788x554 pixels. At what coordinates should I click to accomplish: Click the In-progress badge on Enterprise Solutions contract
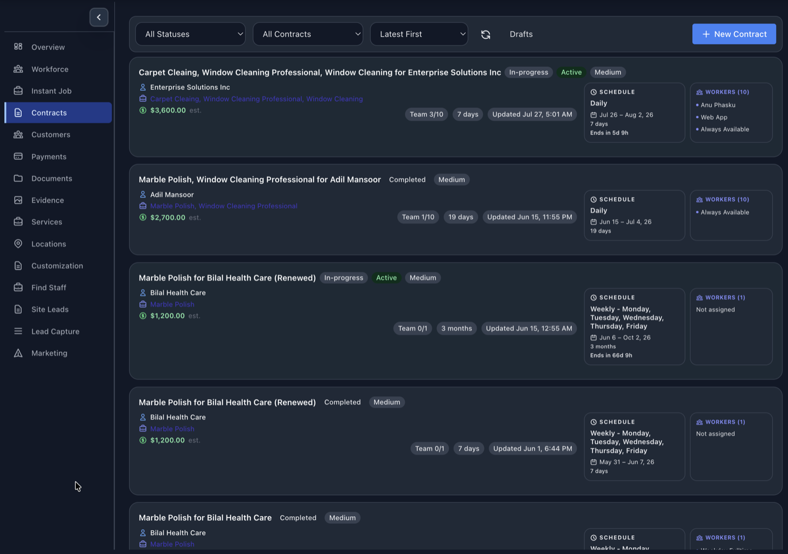tap(529, 72)
